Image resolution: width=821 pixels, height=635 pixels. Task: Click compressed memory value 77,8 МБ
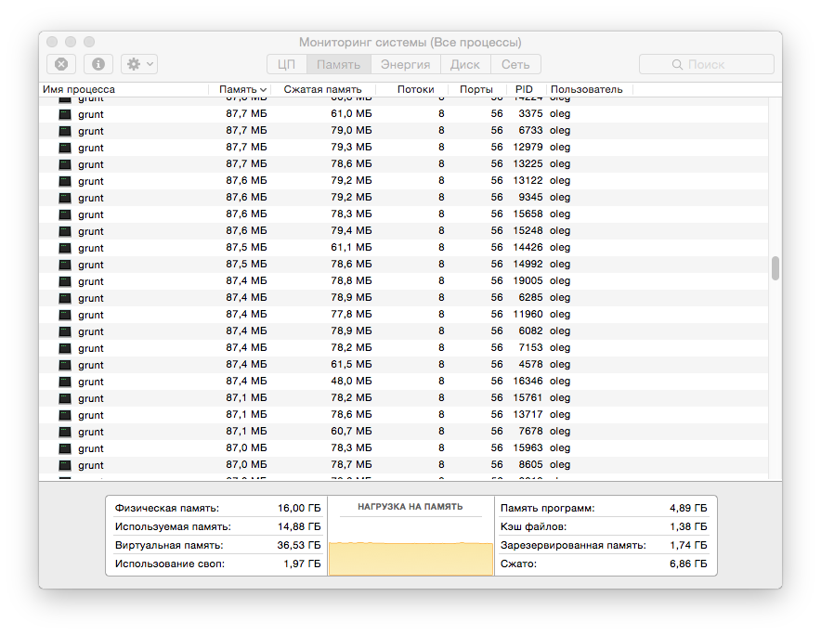pyautogui.click(x=351, y=314)
